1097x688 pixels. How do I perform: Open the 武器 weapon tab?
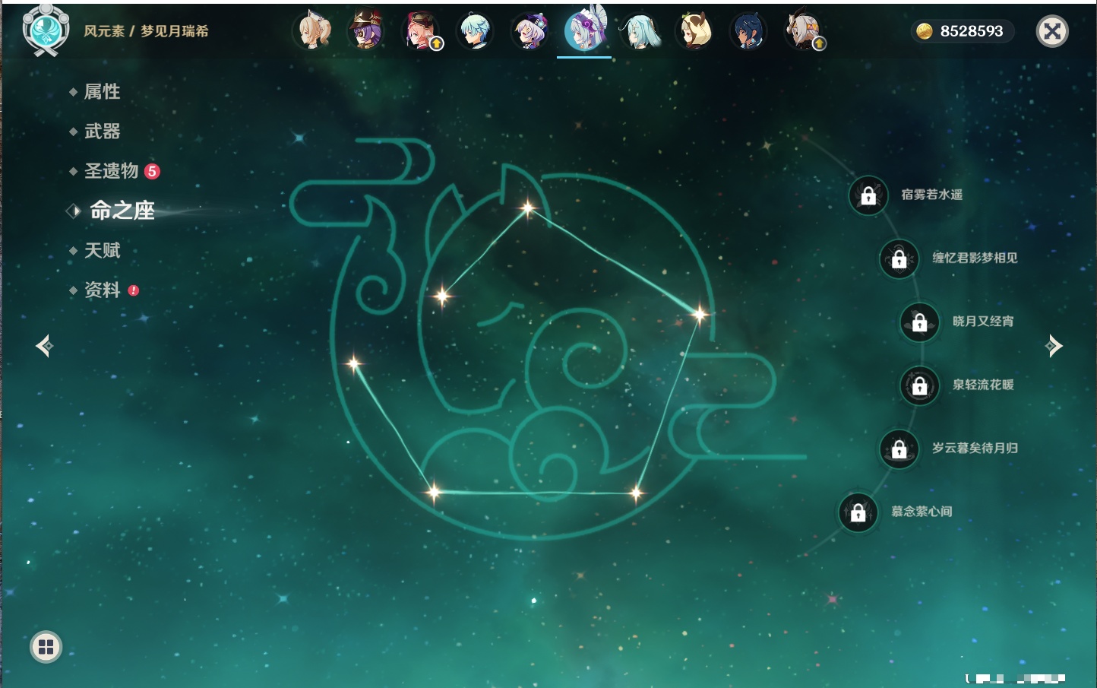pyautogui.click(x=102, y=132)
